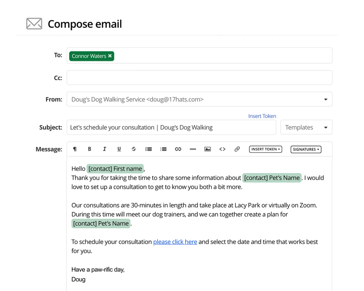Click the 'please click here' scheduling link
Viewport: 364px width, 291px height.
pyautogui.click(x=175, y=241)
